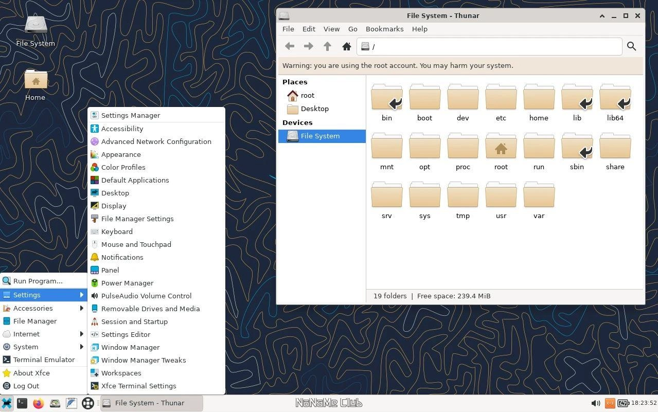This screenshot has width=658, height=412.
Task: Open the Help menu in Thunar
Action: click(x=419, y=29)
